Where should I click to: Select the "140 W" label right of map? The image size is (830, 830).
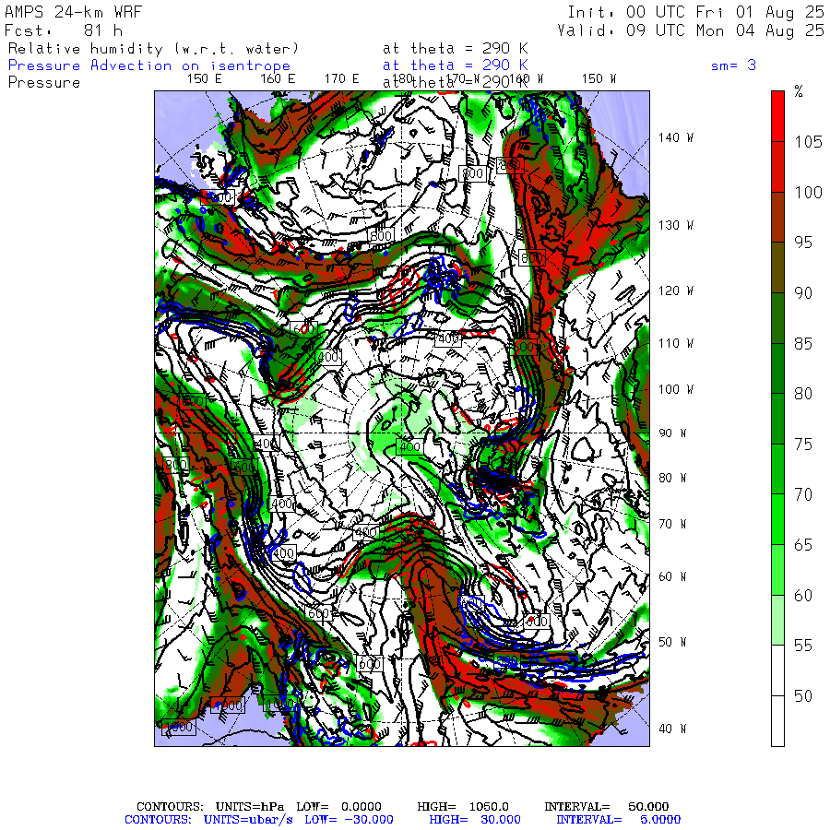point(675,137)
